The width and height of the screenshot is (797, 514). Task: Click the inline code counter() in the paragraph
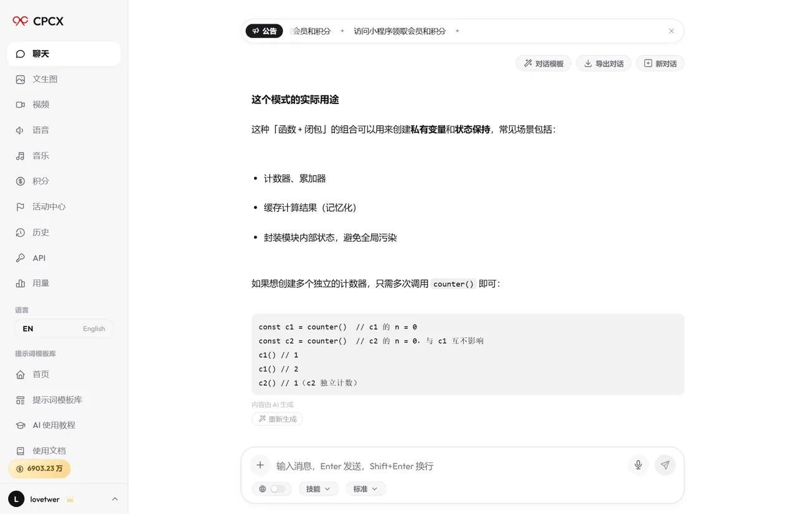pyautogui.click(x=453, y=284)
